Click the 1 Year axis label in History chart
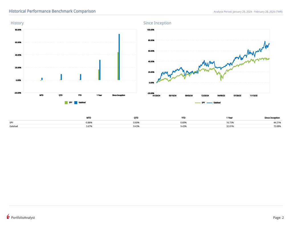Viewport: 292px width, 226px height. (99, 95)
